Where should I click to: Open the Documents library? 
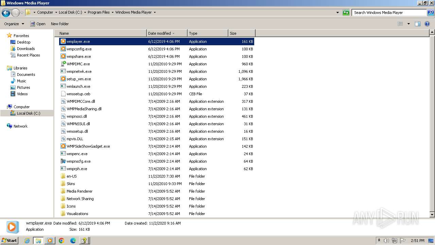[26, 75]
